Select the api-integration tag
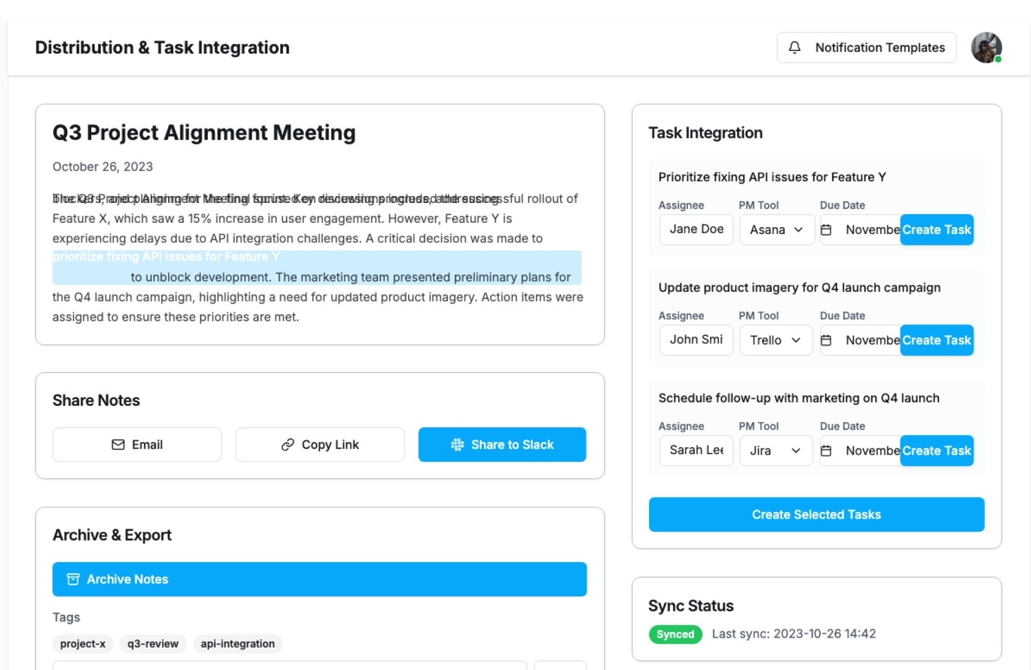The image size is (1031, 670). tap(237, 644)
